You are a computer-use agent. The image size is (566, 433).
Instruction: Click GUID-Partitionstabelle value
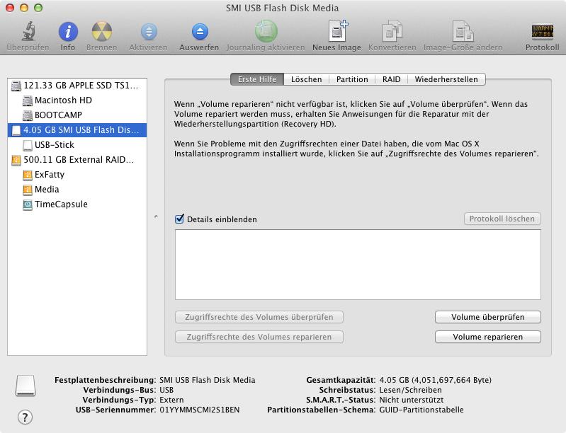tap(421, 410)
